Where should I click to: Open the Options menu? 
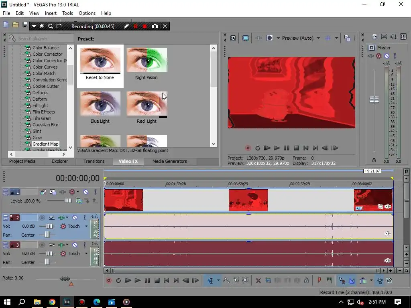pyautogui.click(x=87, y=13)
